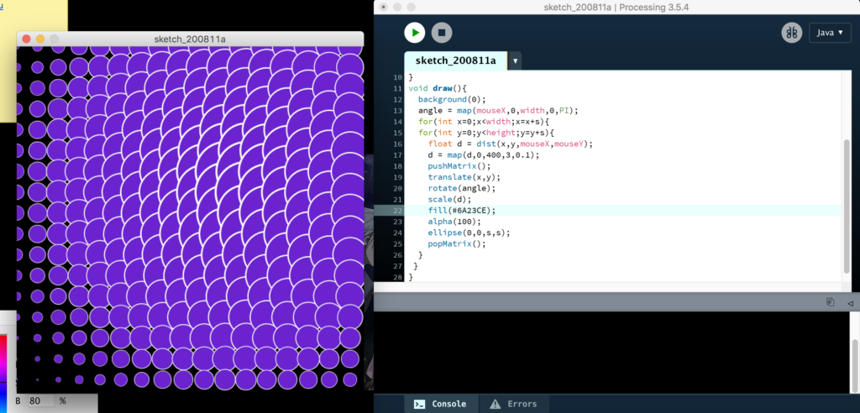Open the tab options arrow menu
Image resolution: width=860 pixels, height=413 pixels.
pos(515,60)
